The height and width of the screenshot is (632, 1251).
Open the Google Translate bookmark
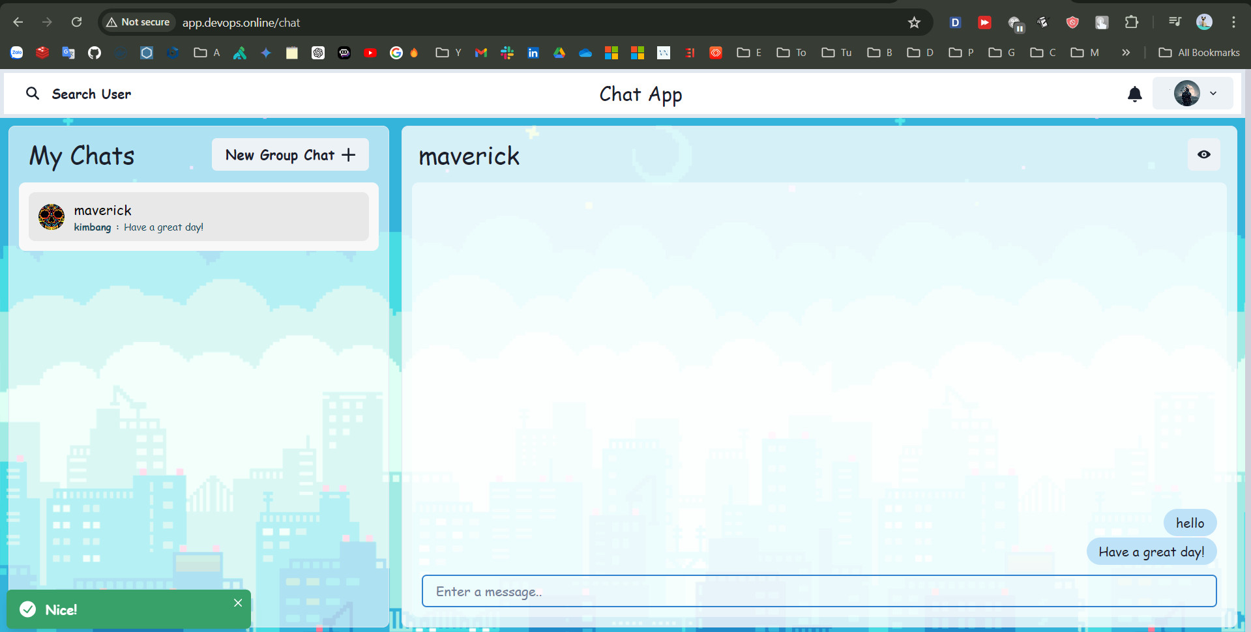(x=68, y=53)
